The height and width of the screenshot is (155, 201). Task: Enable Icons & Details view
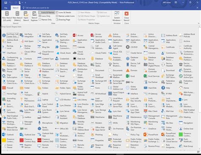pos(64,12)
